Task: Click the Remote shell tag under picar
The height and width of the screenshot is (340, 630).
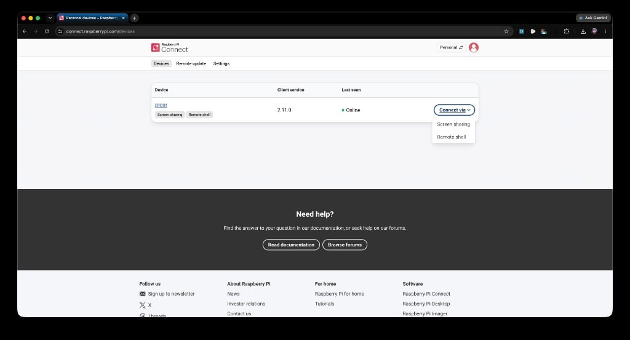Action: click(200, 115)
